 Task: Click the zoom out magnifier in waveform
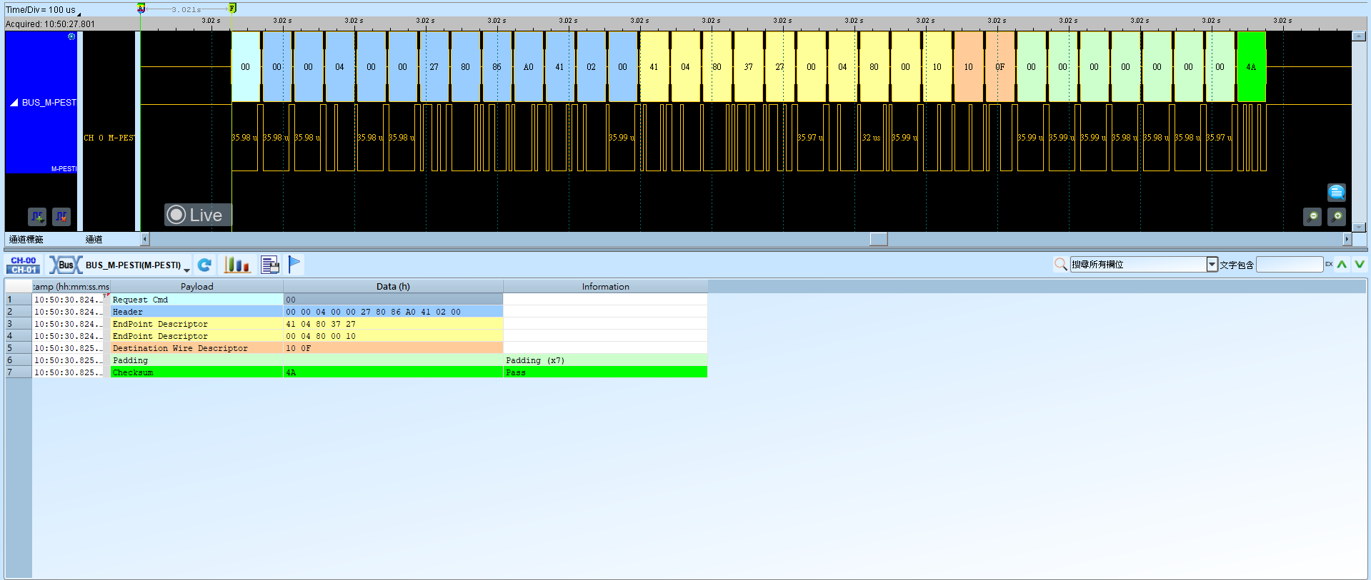click(x=1312, y=216)
